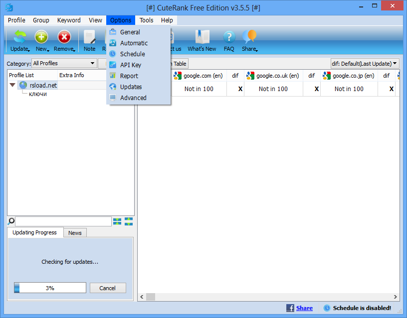The width and height of the screenshot is (407, 318).
Task: Click the google.co.uk (en) column icon
Action: point(250,76)
